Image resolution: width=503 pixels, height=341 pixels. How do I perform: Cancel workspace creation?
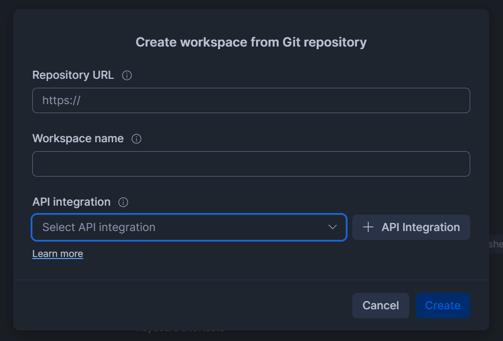coord(380,305)
